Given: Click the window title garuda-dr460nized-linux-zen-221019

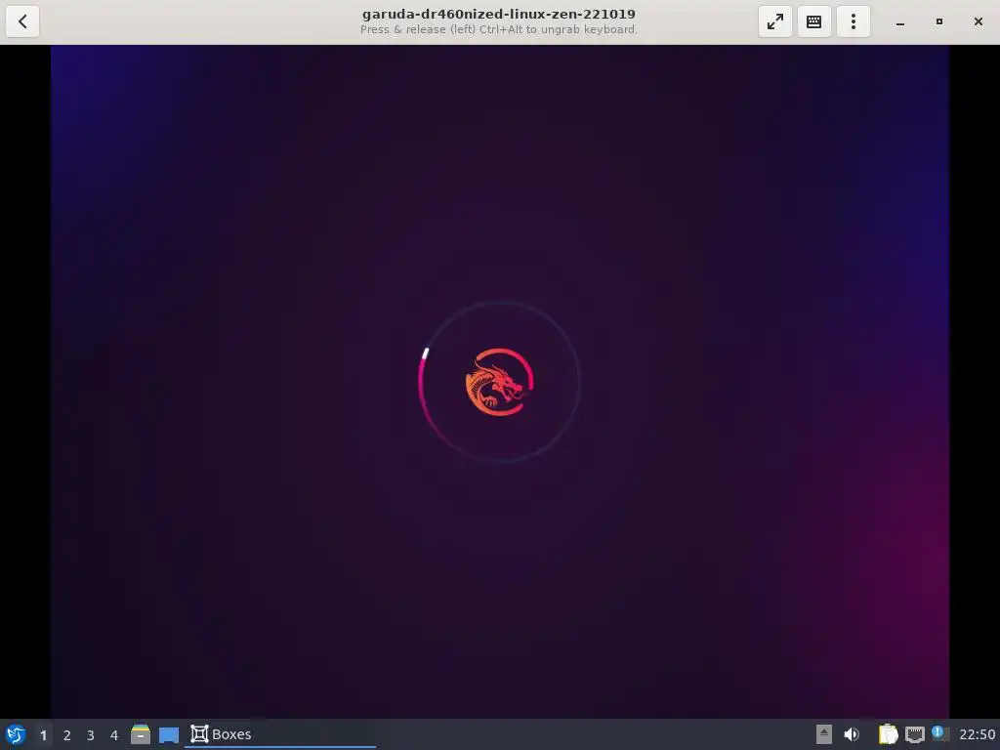Looking at the screenshot, I should (499, 14).
